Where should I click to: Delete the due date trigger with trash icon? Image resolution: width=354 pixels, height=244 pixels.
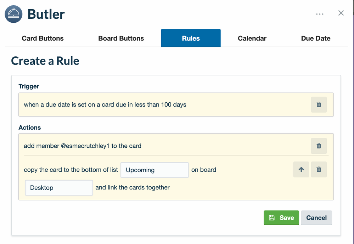[319, 104]
